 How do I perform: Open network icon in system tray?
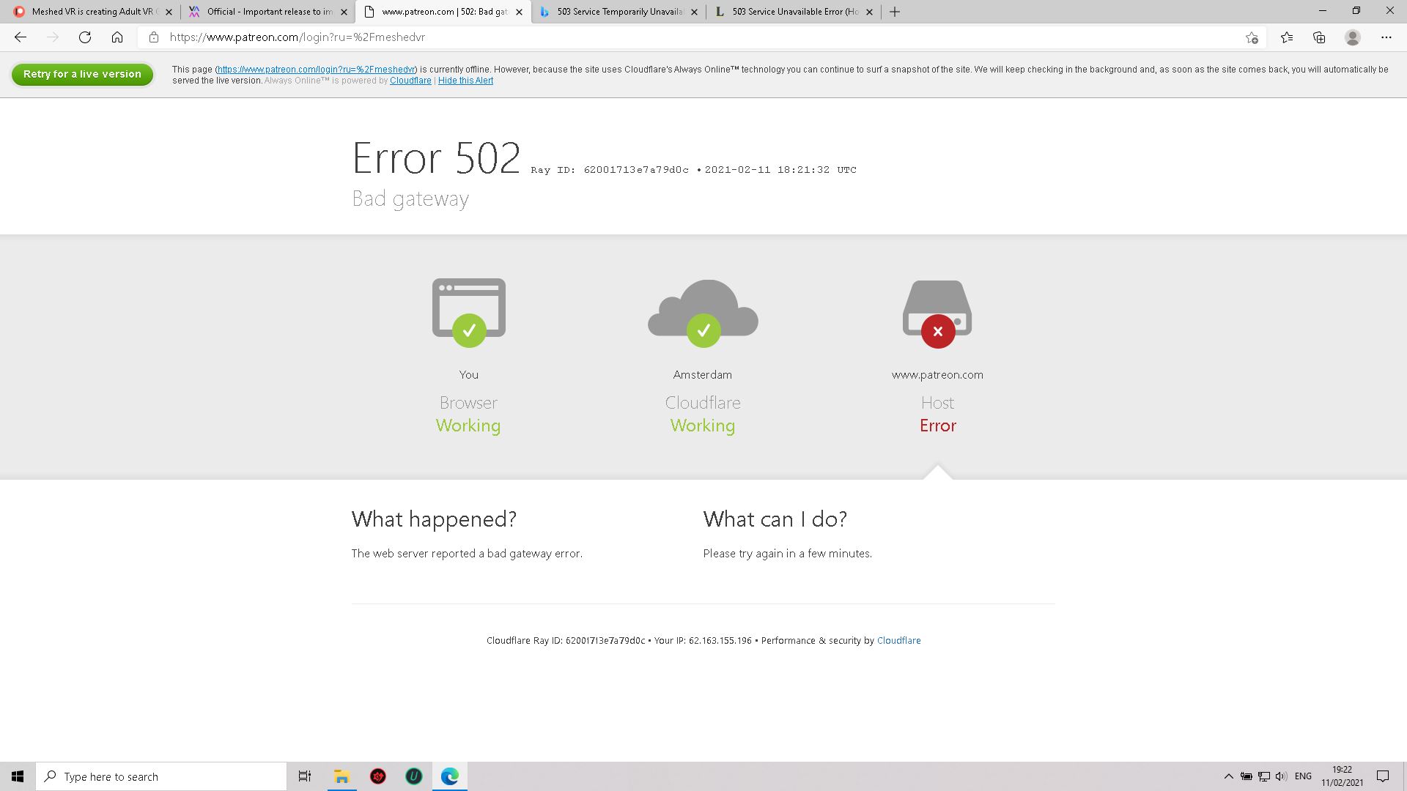click(1264, 776)
